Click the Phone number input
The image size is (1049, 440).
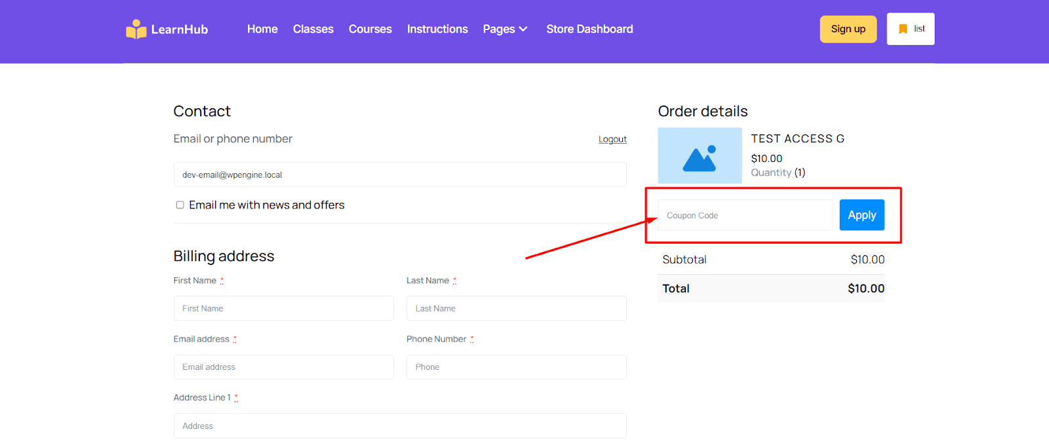coord(516,367)
